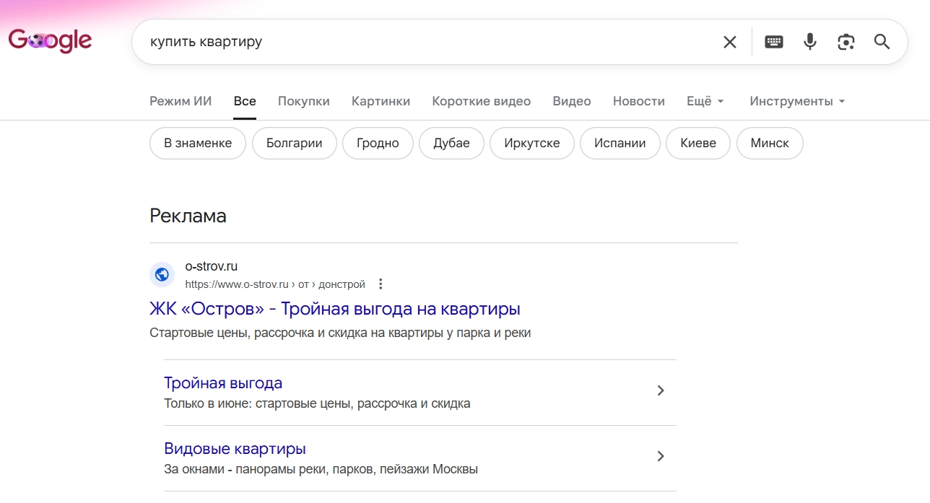Select the Минск chip
The height and width of the screenshot is (503, 930).
[x=770, y=143]
